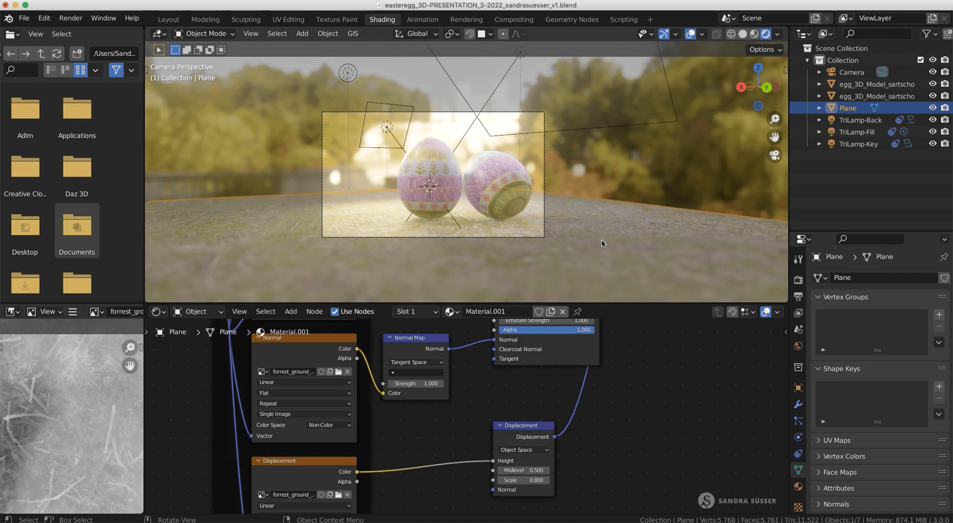Refresh the file browser list

[57, 54]
